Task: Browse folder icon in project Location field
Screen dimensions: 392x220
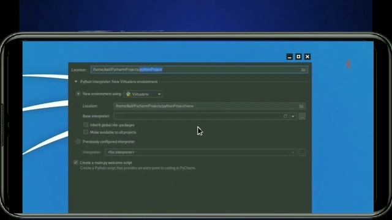Action: [303, 70]
